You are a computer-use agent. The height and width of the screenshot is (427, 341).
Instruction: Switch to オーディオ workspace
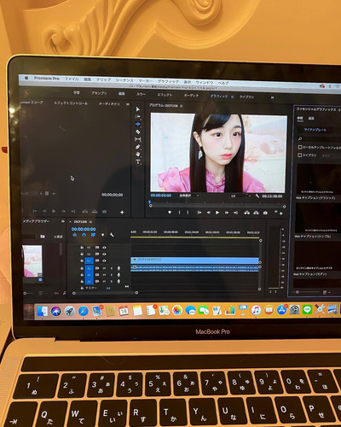[191, 95]
